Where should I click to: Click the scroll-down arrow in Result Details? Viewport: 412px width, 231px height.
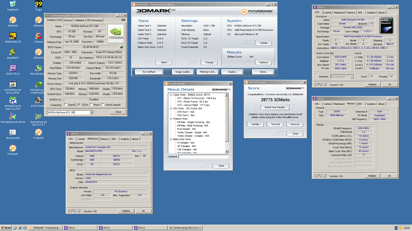(x=227, y=152)
